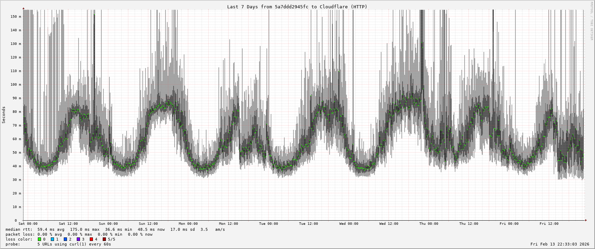Image resolution: width=595 pixels, height=249 pixels.
Task: Select the 'Sun 00:00' time axis label
Action: [108, 224]
